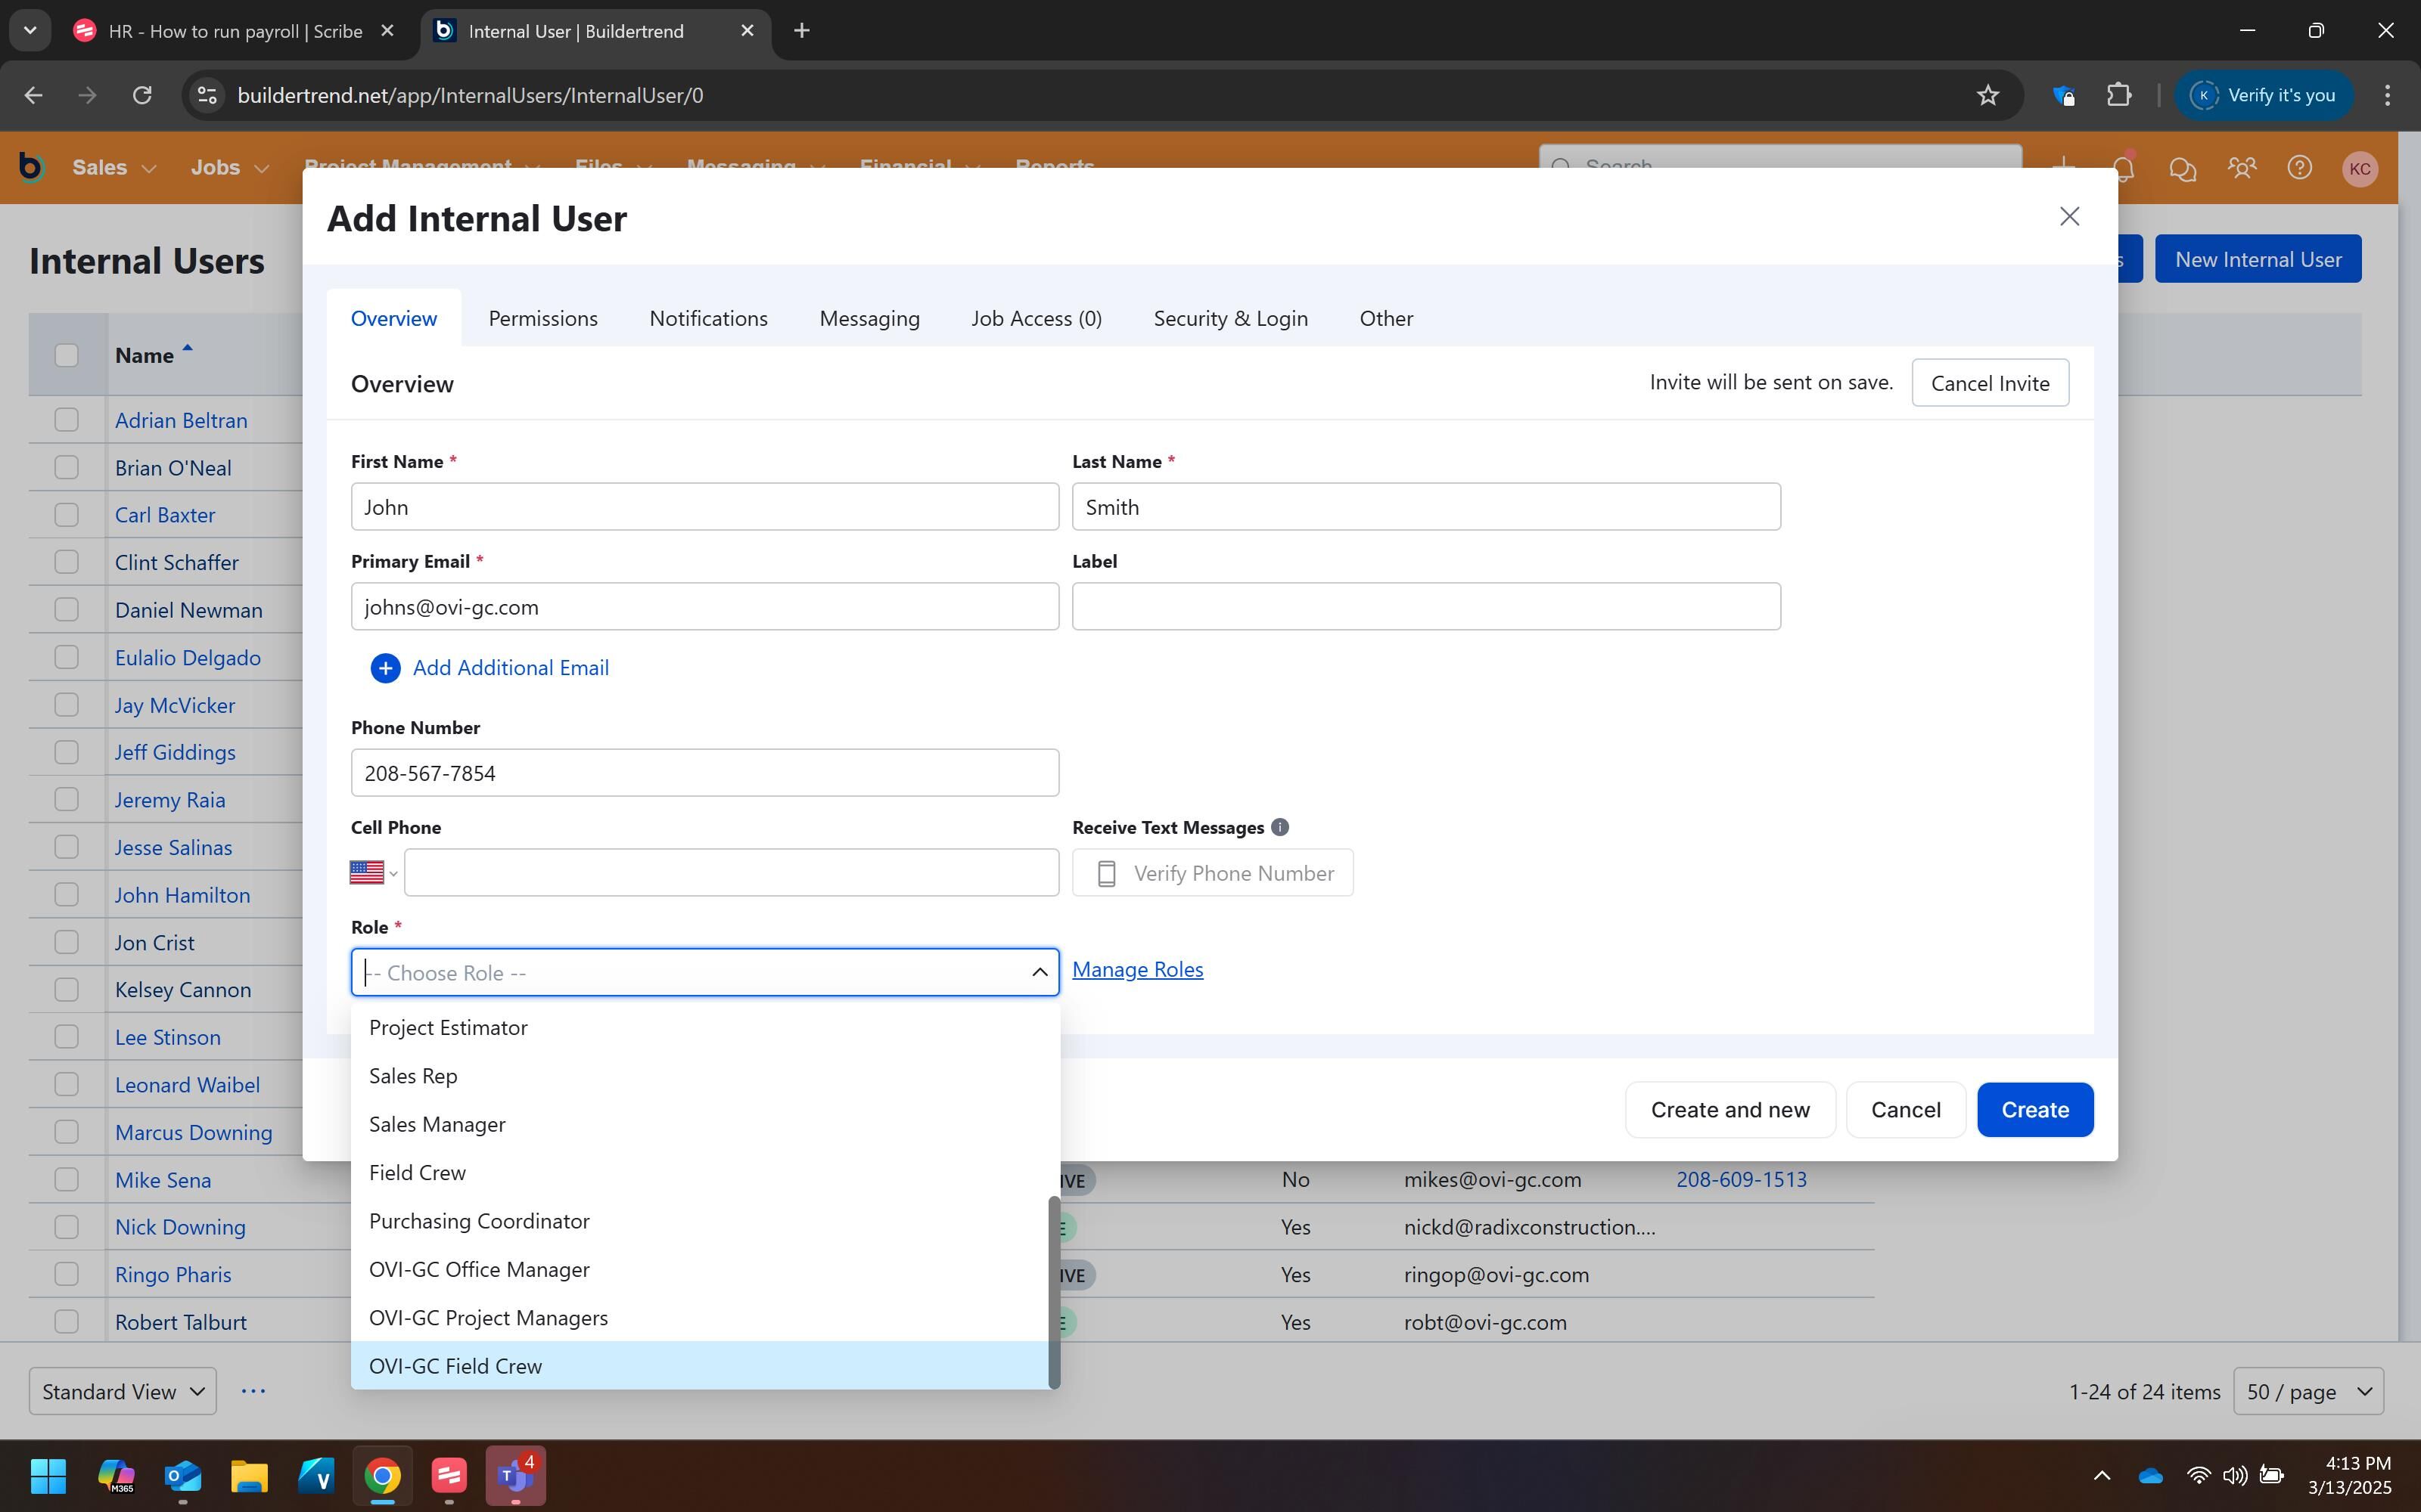Bookmark this page with the star icon

(1987, 95)
